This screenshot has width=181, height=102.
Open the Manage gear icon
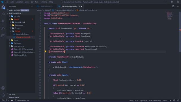(x=3, y=95)
